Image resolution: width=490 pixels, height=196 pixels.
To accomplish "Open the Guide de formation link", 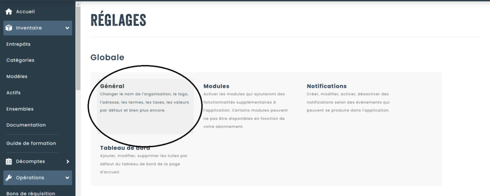I will [x=31, y=143].
